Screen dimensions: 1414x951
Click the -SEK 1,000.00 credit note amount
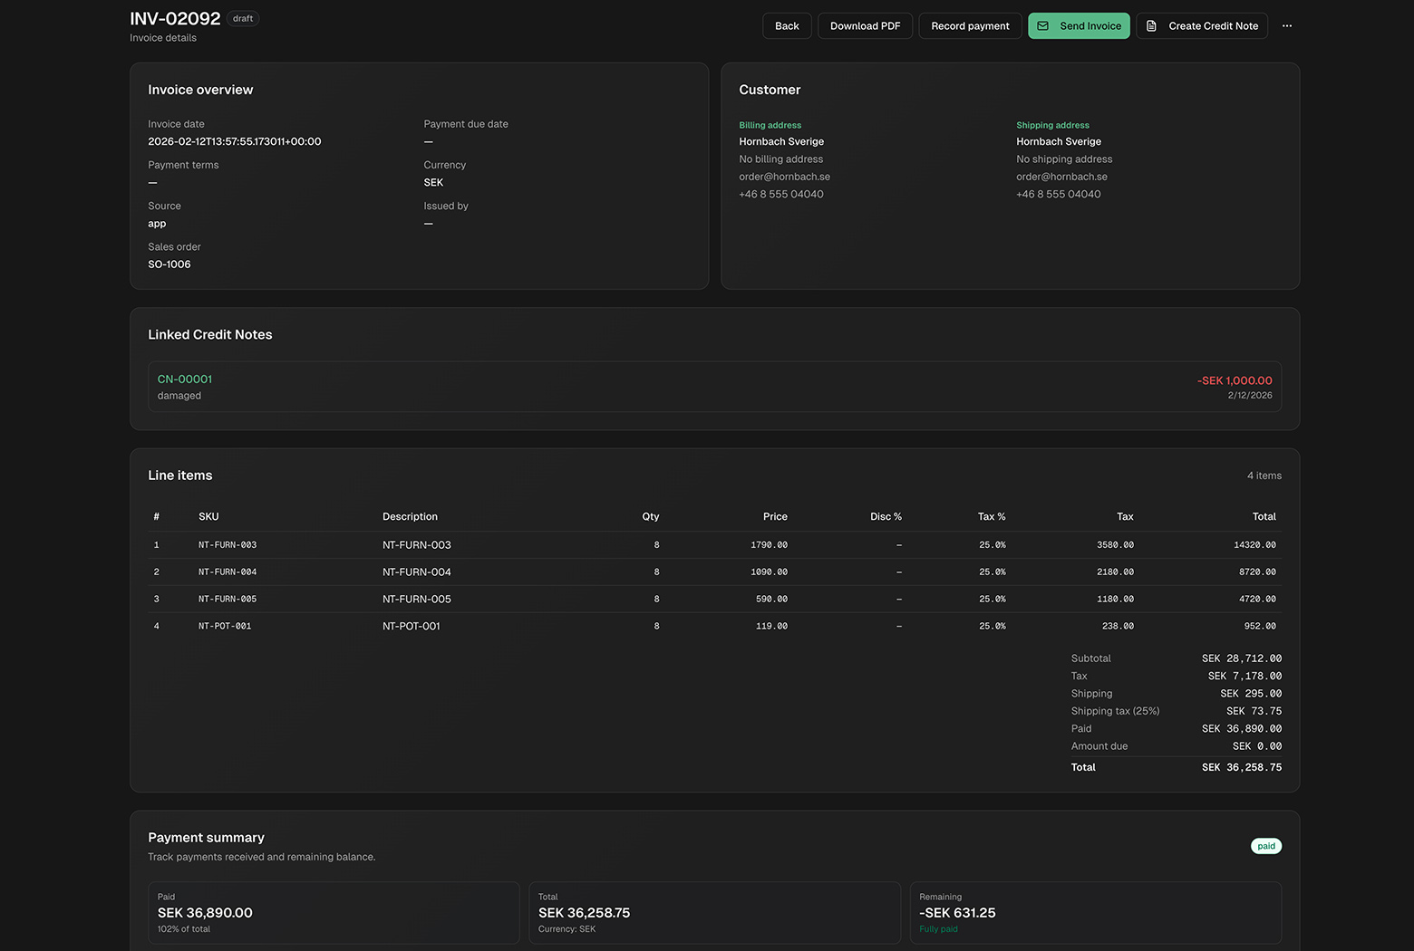pyautogui.click(x=1234, y=380)
